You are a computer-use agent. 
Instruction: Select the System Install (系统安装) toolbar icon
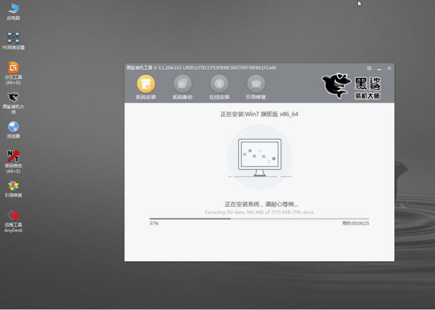click(144, 85)
